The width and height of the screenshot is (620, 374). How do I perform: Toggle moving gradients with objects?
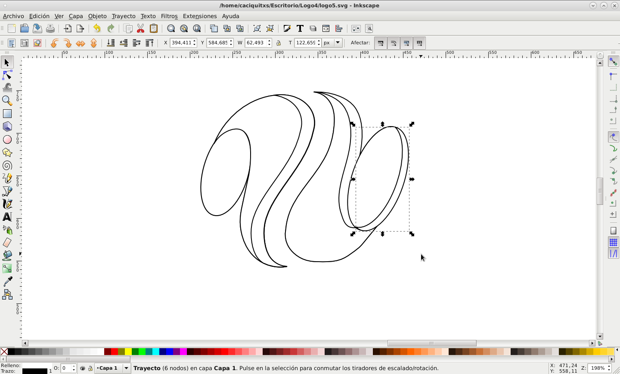tap(406, 43)
